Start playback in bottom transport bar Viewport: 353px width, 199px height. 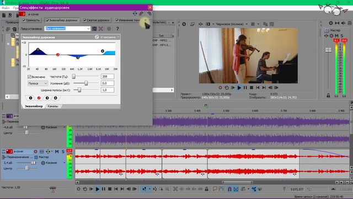pyautogui.click(x=97, y=189)
